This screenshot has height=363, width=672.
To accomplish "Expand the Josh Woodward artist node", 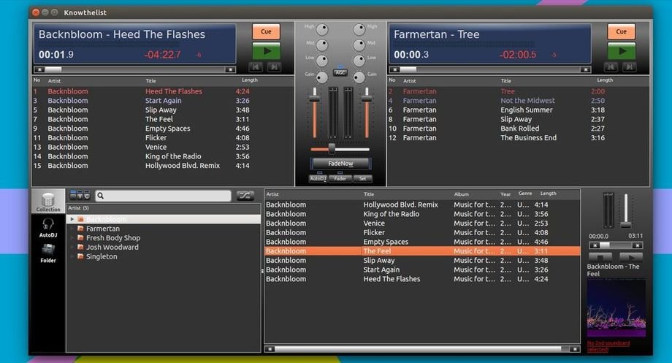I will point(72,248).
